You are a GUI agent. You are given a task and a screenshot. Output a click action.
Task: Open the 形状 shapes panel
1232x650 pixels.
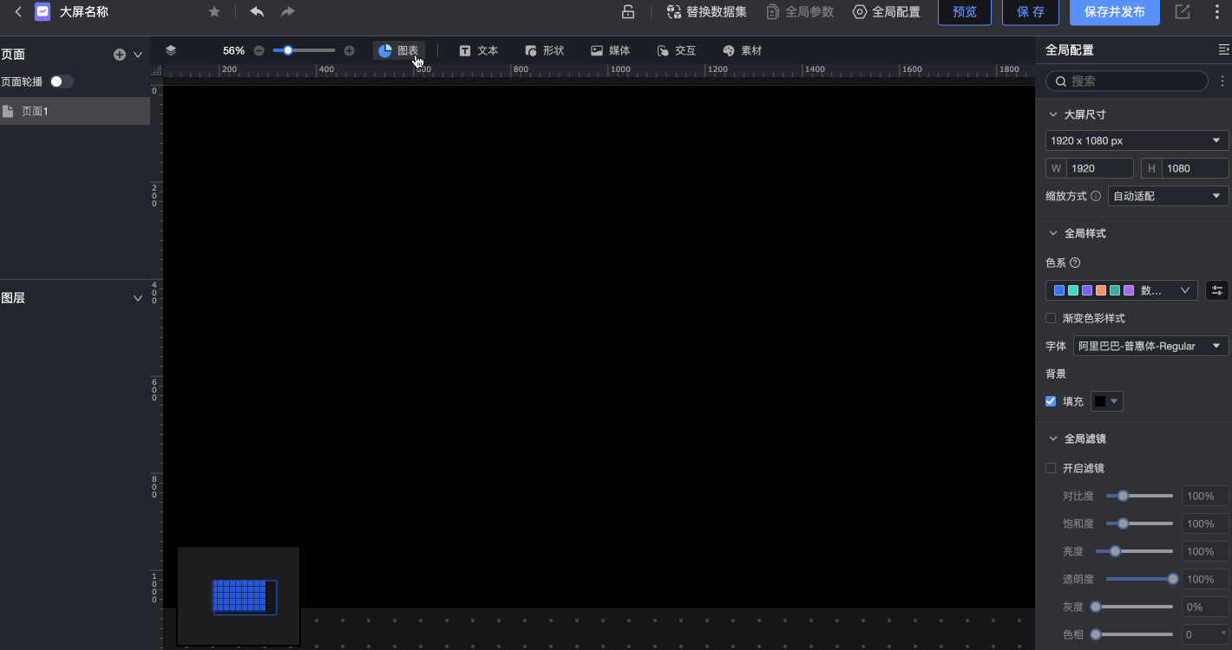click(x=544, y=49)
